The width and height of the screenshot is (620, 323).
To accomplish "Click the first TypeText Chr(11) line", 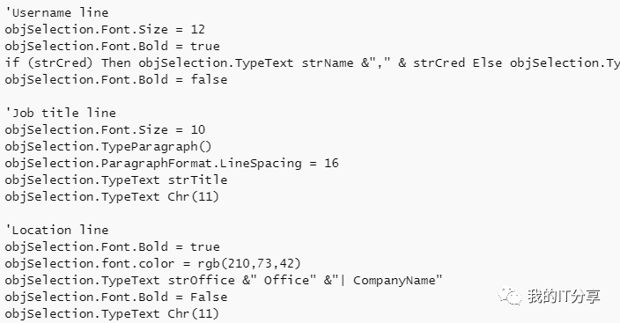I will tap(112, 197).
